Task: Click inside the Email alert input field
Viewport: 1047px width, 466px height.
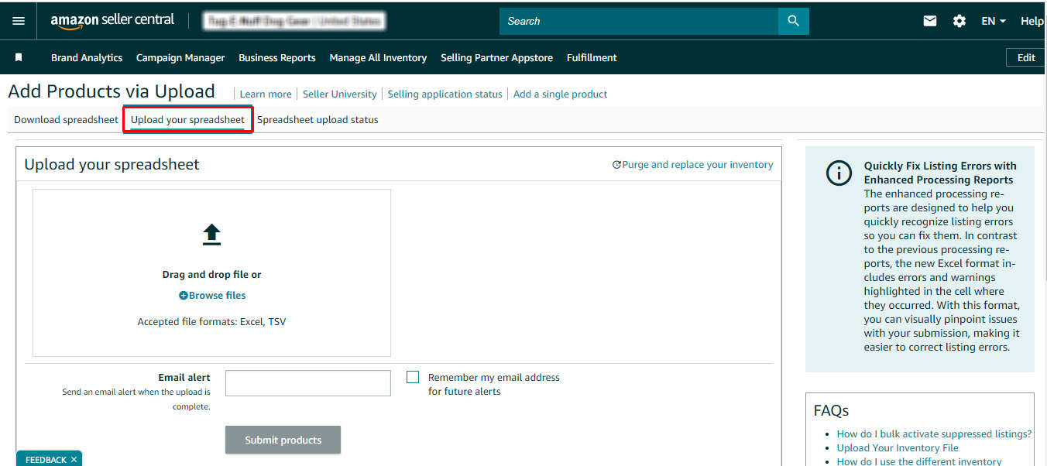Action: point(307,382)
